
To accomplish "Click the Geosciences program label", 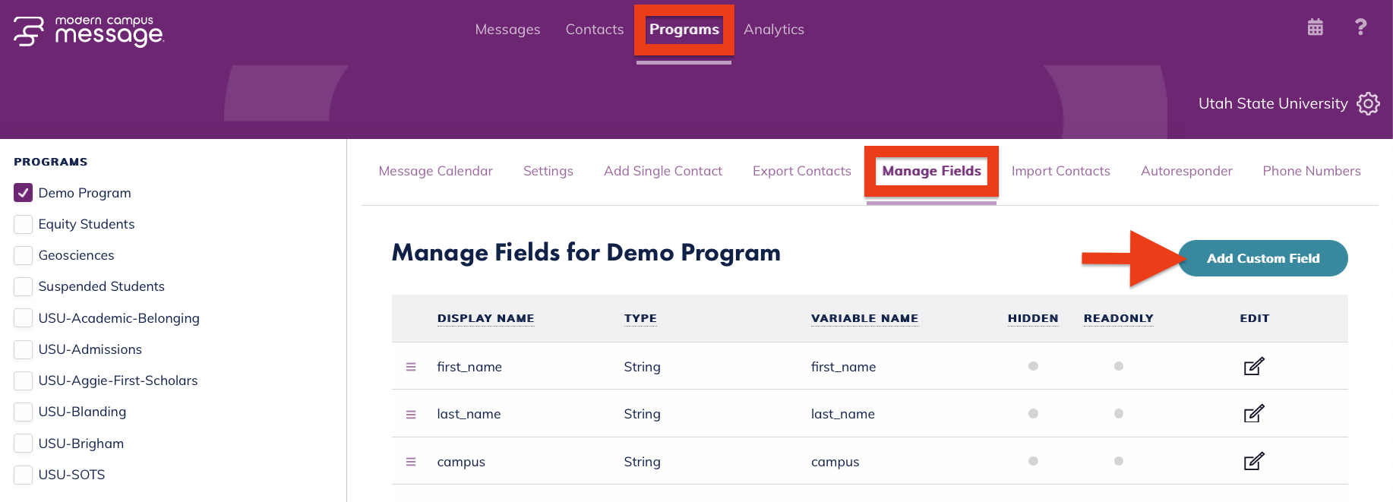I will coord(77,255).
